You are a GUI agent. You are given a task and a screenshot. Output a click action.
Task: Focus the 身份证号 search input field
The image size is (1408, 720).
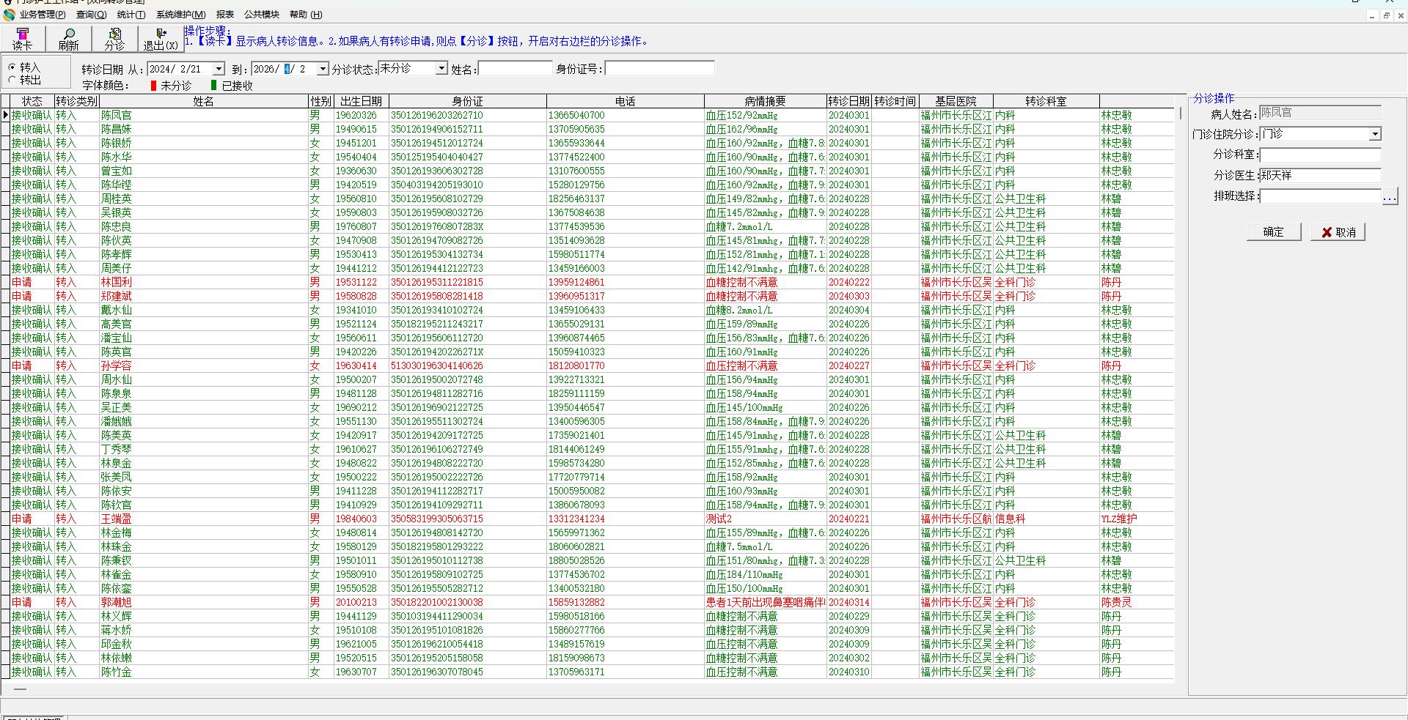[659, 69]
